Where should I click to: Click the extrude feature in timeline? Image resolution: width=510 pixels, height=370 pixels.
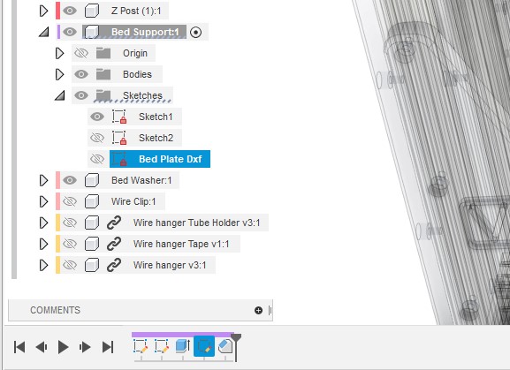[x=183, y=346]
